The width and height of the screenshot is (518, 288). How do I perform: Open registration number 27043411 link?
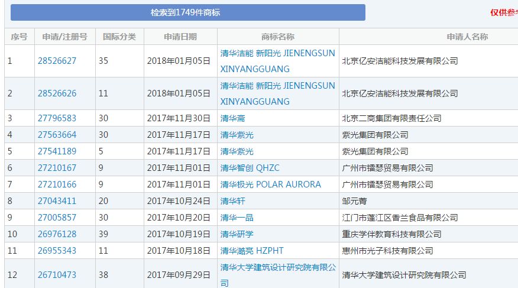(x=57, y=200)
